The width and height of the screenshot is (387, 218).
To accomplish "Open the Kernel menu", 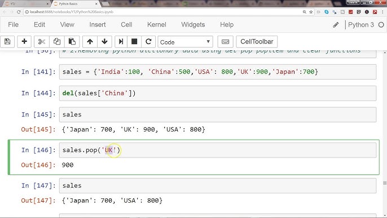I will click(156, 25).
